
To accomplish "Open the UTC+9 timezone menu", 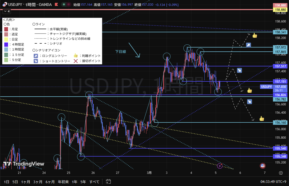I will 274,182.
